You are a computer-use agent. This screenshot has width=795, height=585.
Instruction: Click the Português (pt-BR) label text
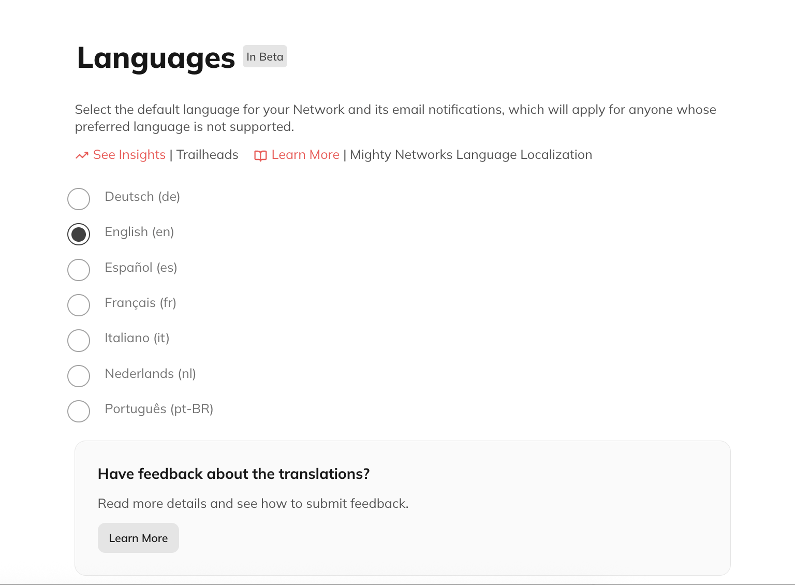point(159,409)
